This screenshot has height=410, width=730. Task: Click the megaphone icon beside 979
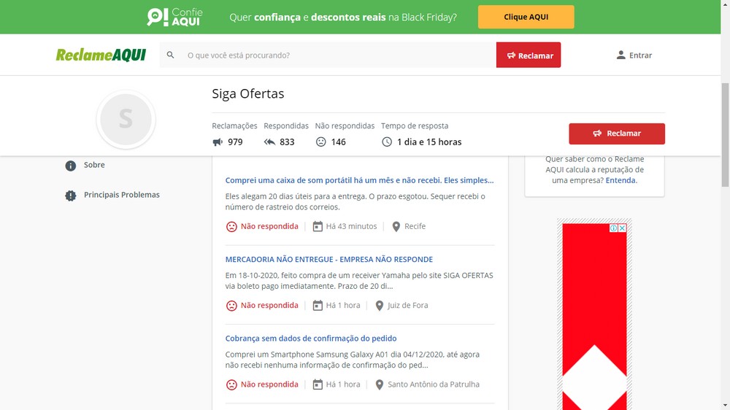[x=218, y=142]
